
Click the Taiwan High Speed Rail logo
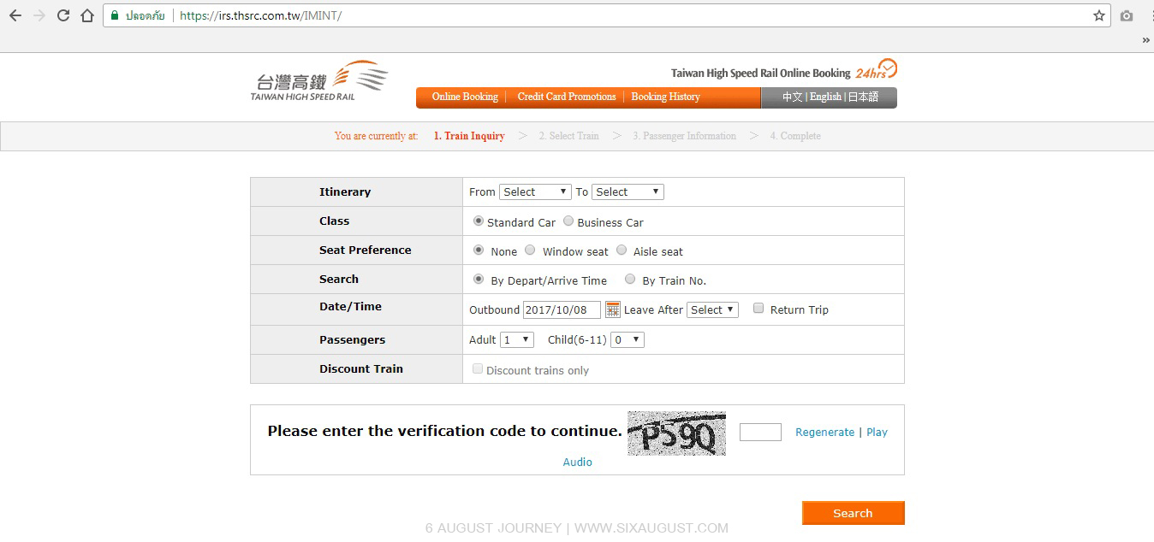pyautogui.click(x=318, y=81)
